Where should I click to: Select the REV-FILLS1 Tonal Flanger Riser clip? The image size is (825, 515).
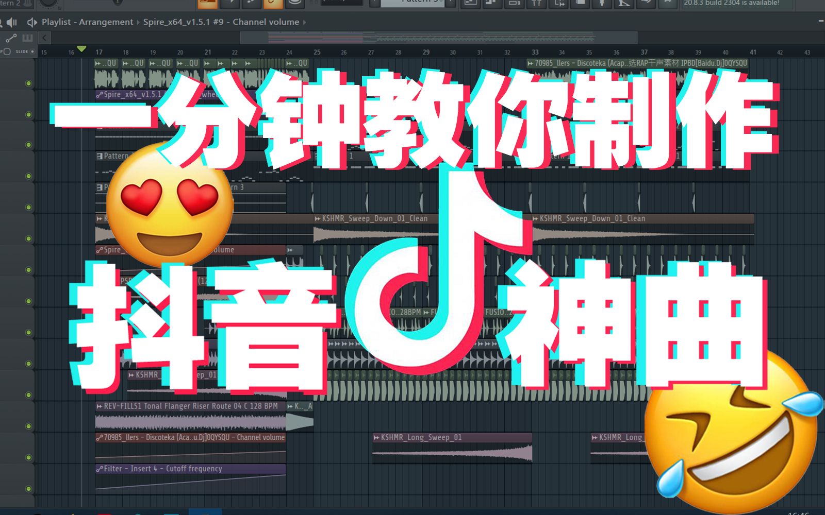(190, 416)
